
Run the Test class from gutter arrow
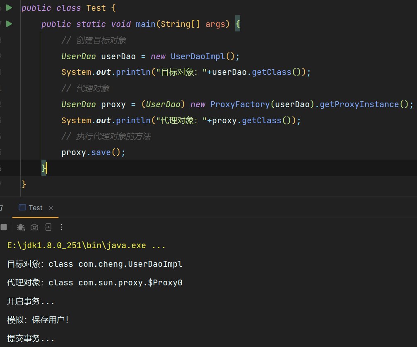9,8
